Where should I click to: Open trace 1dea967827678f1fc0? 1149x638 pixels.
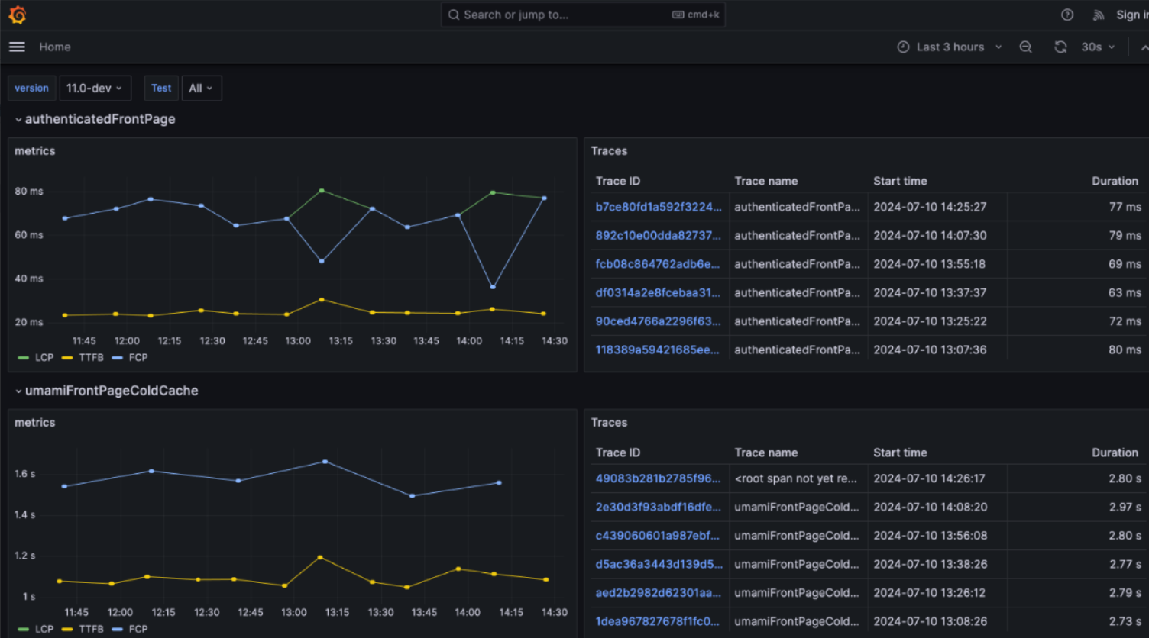[x=657, y=621]
